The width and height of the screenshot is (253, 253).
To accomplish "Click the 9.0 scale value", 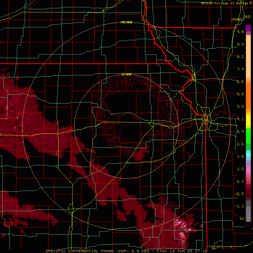I will (x=240, y=44).
